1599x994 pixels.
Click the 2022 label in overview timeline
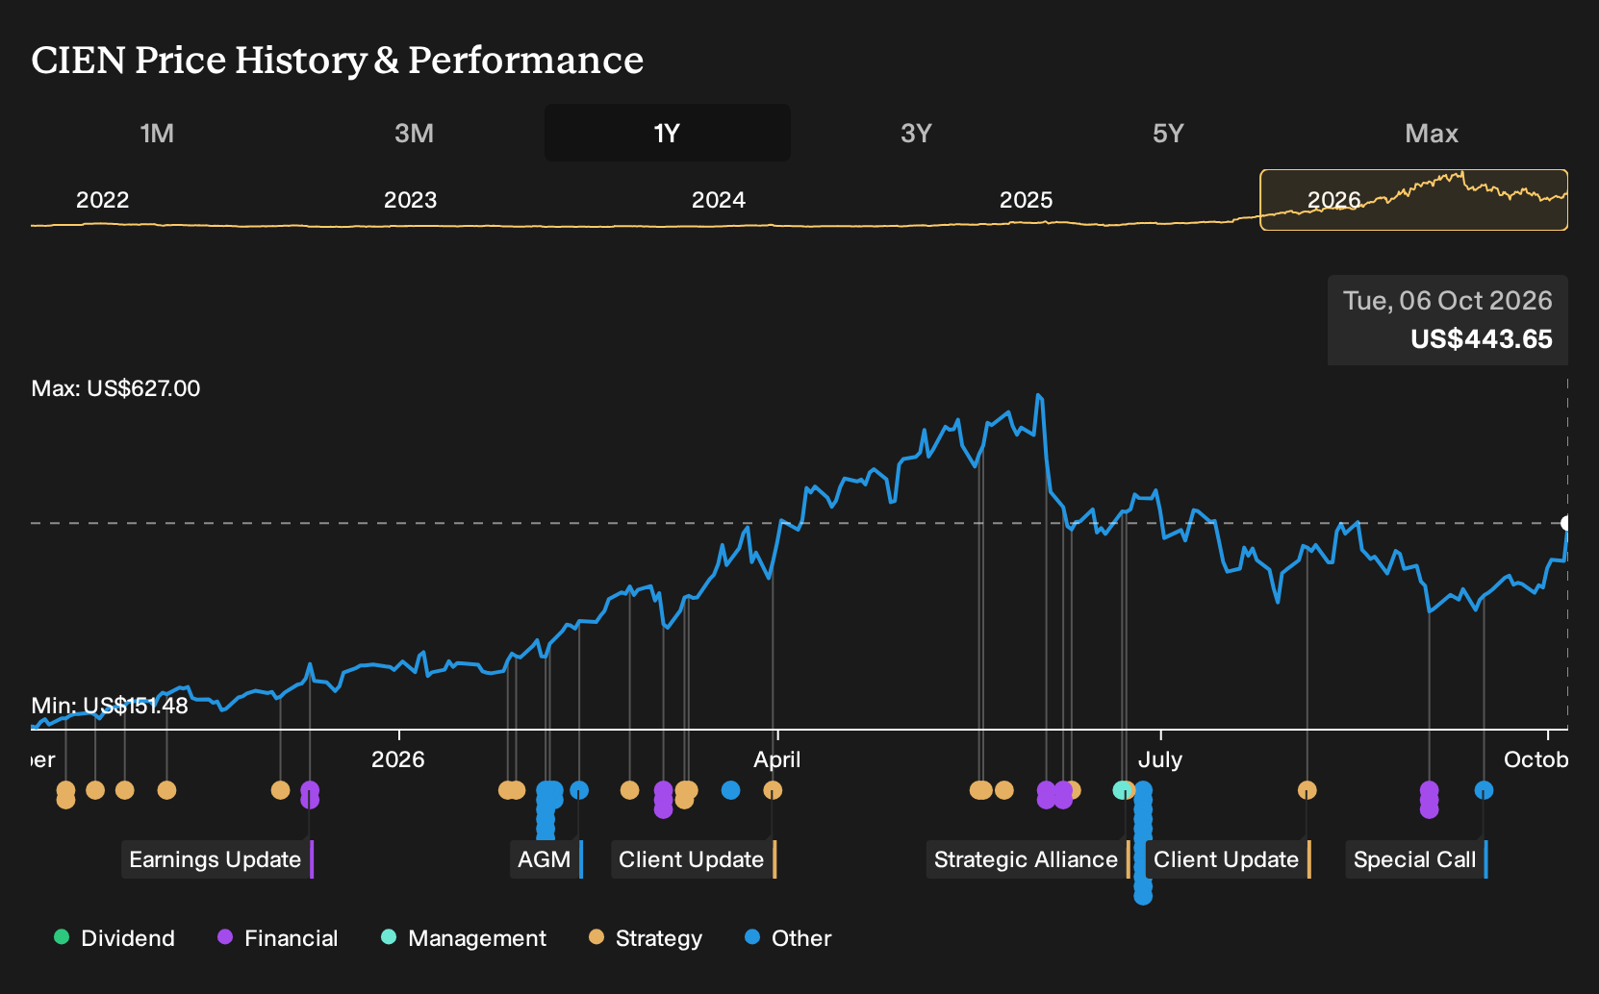coord(102,200)
